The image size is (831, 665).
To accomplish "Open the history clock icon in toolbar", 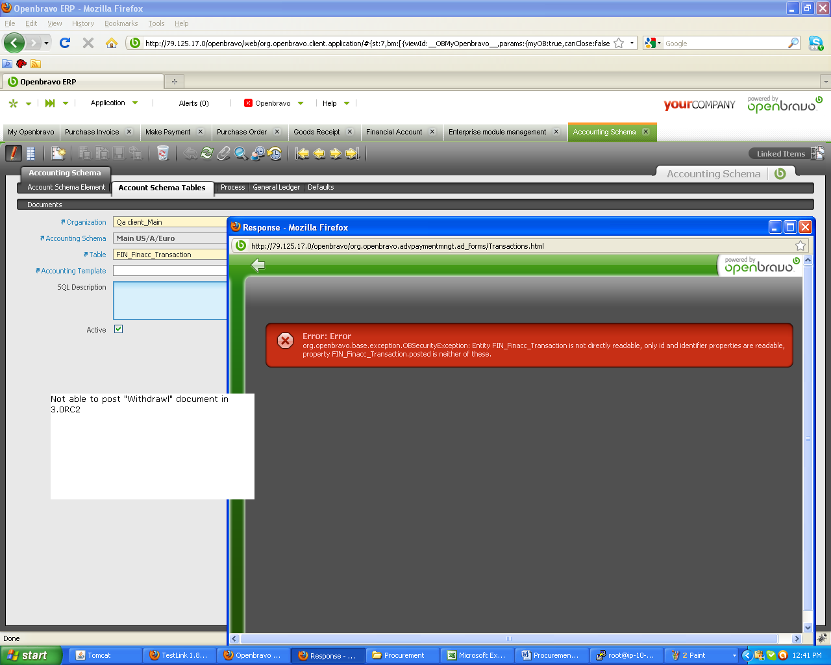I will (275, 153).
